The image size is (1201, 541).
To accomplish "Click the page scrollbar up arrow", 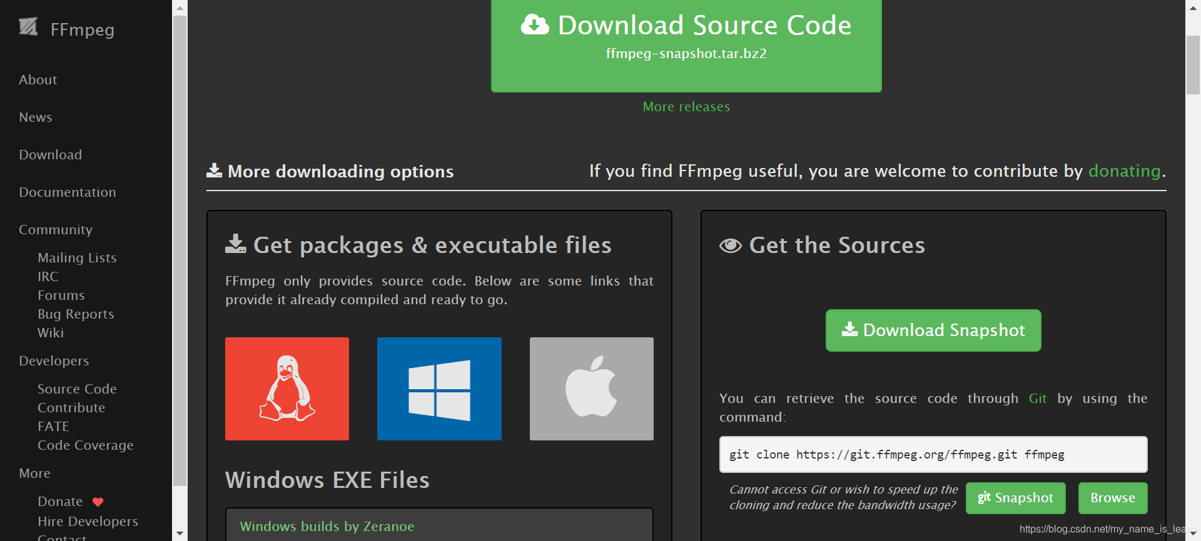I will coord(1193,7).
